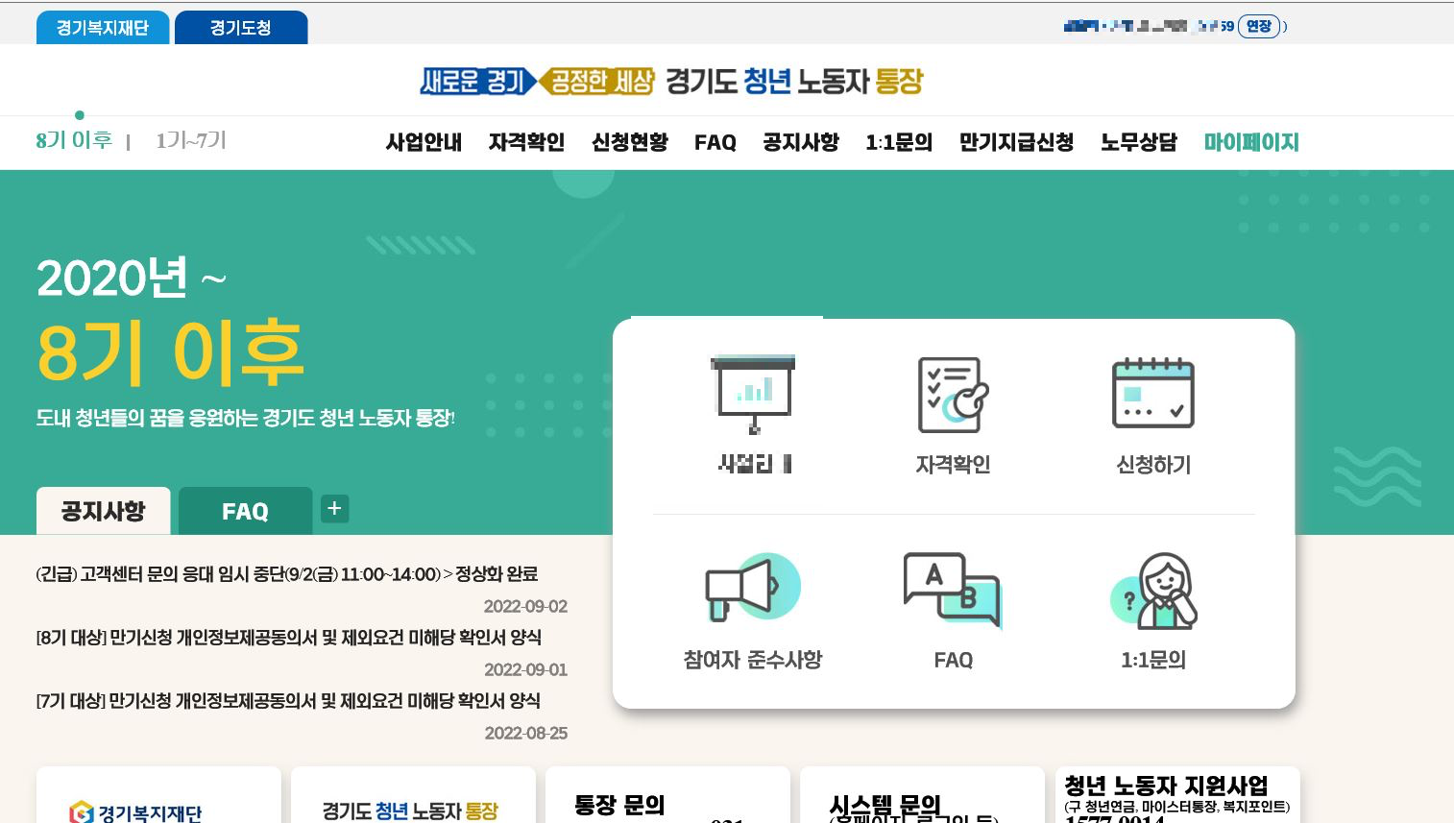
Task: Click the FAQ speech bubbles icon
Action: click(x=953, y=590)
